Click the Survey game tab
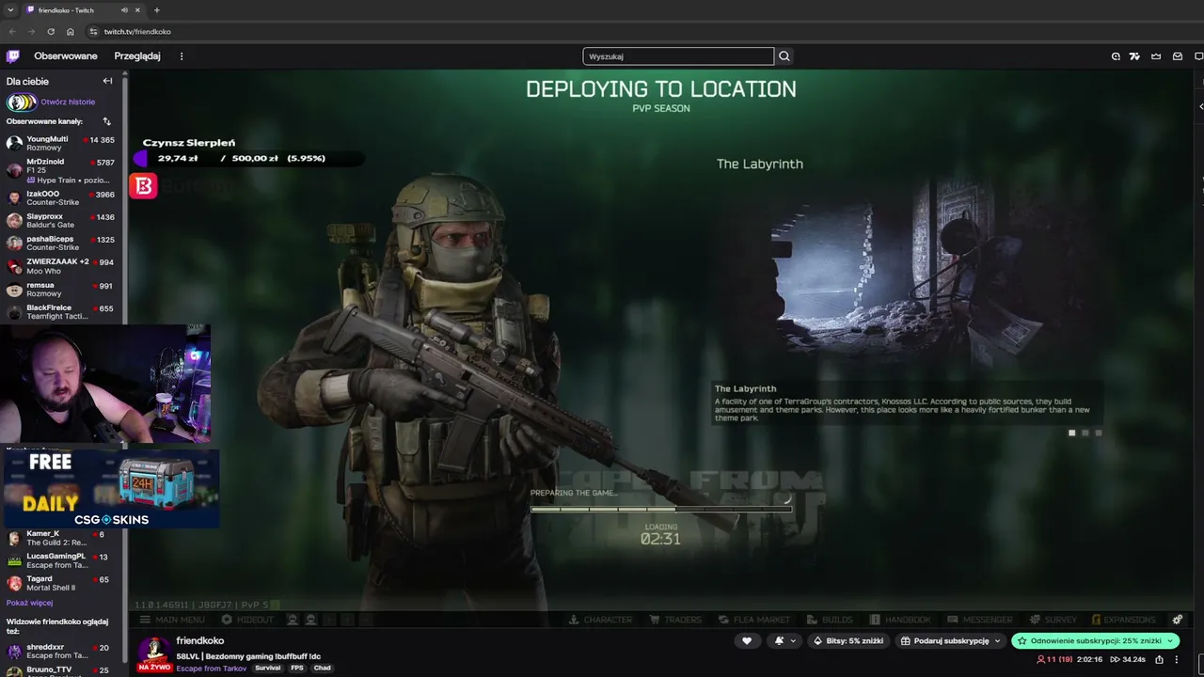 coord(1053,620)
